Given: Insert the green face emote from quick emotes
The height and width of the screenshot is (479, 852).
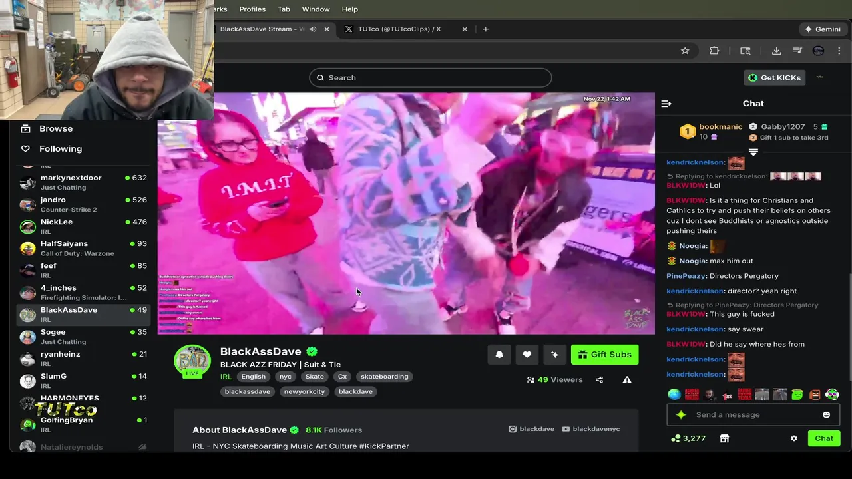Looking at the screenshot, I should [x=797, y=395].
